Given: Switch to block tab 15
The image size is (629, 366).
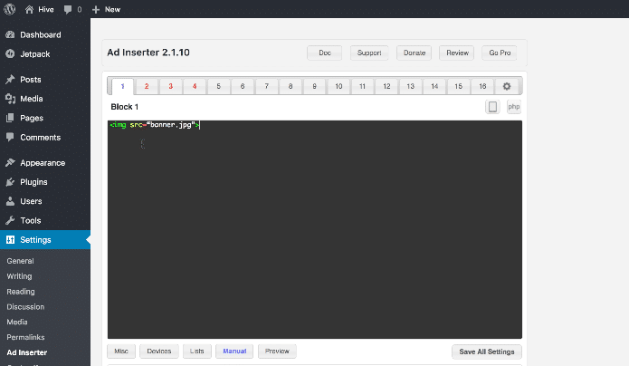Looking at the screenshot, I should [459, 86].
